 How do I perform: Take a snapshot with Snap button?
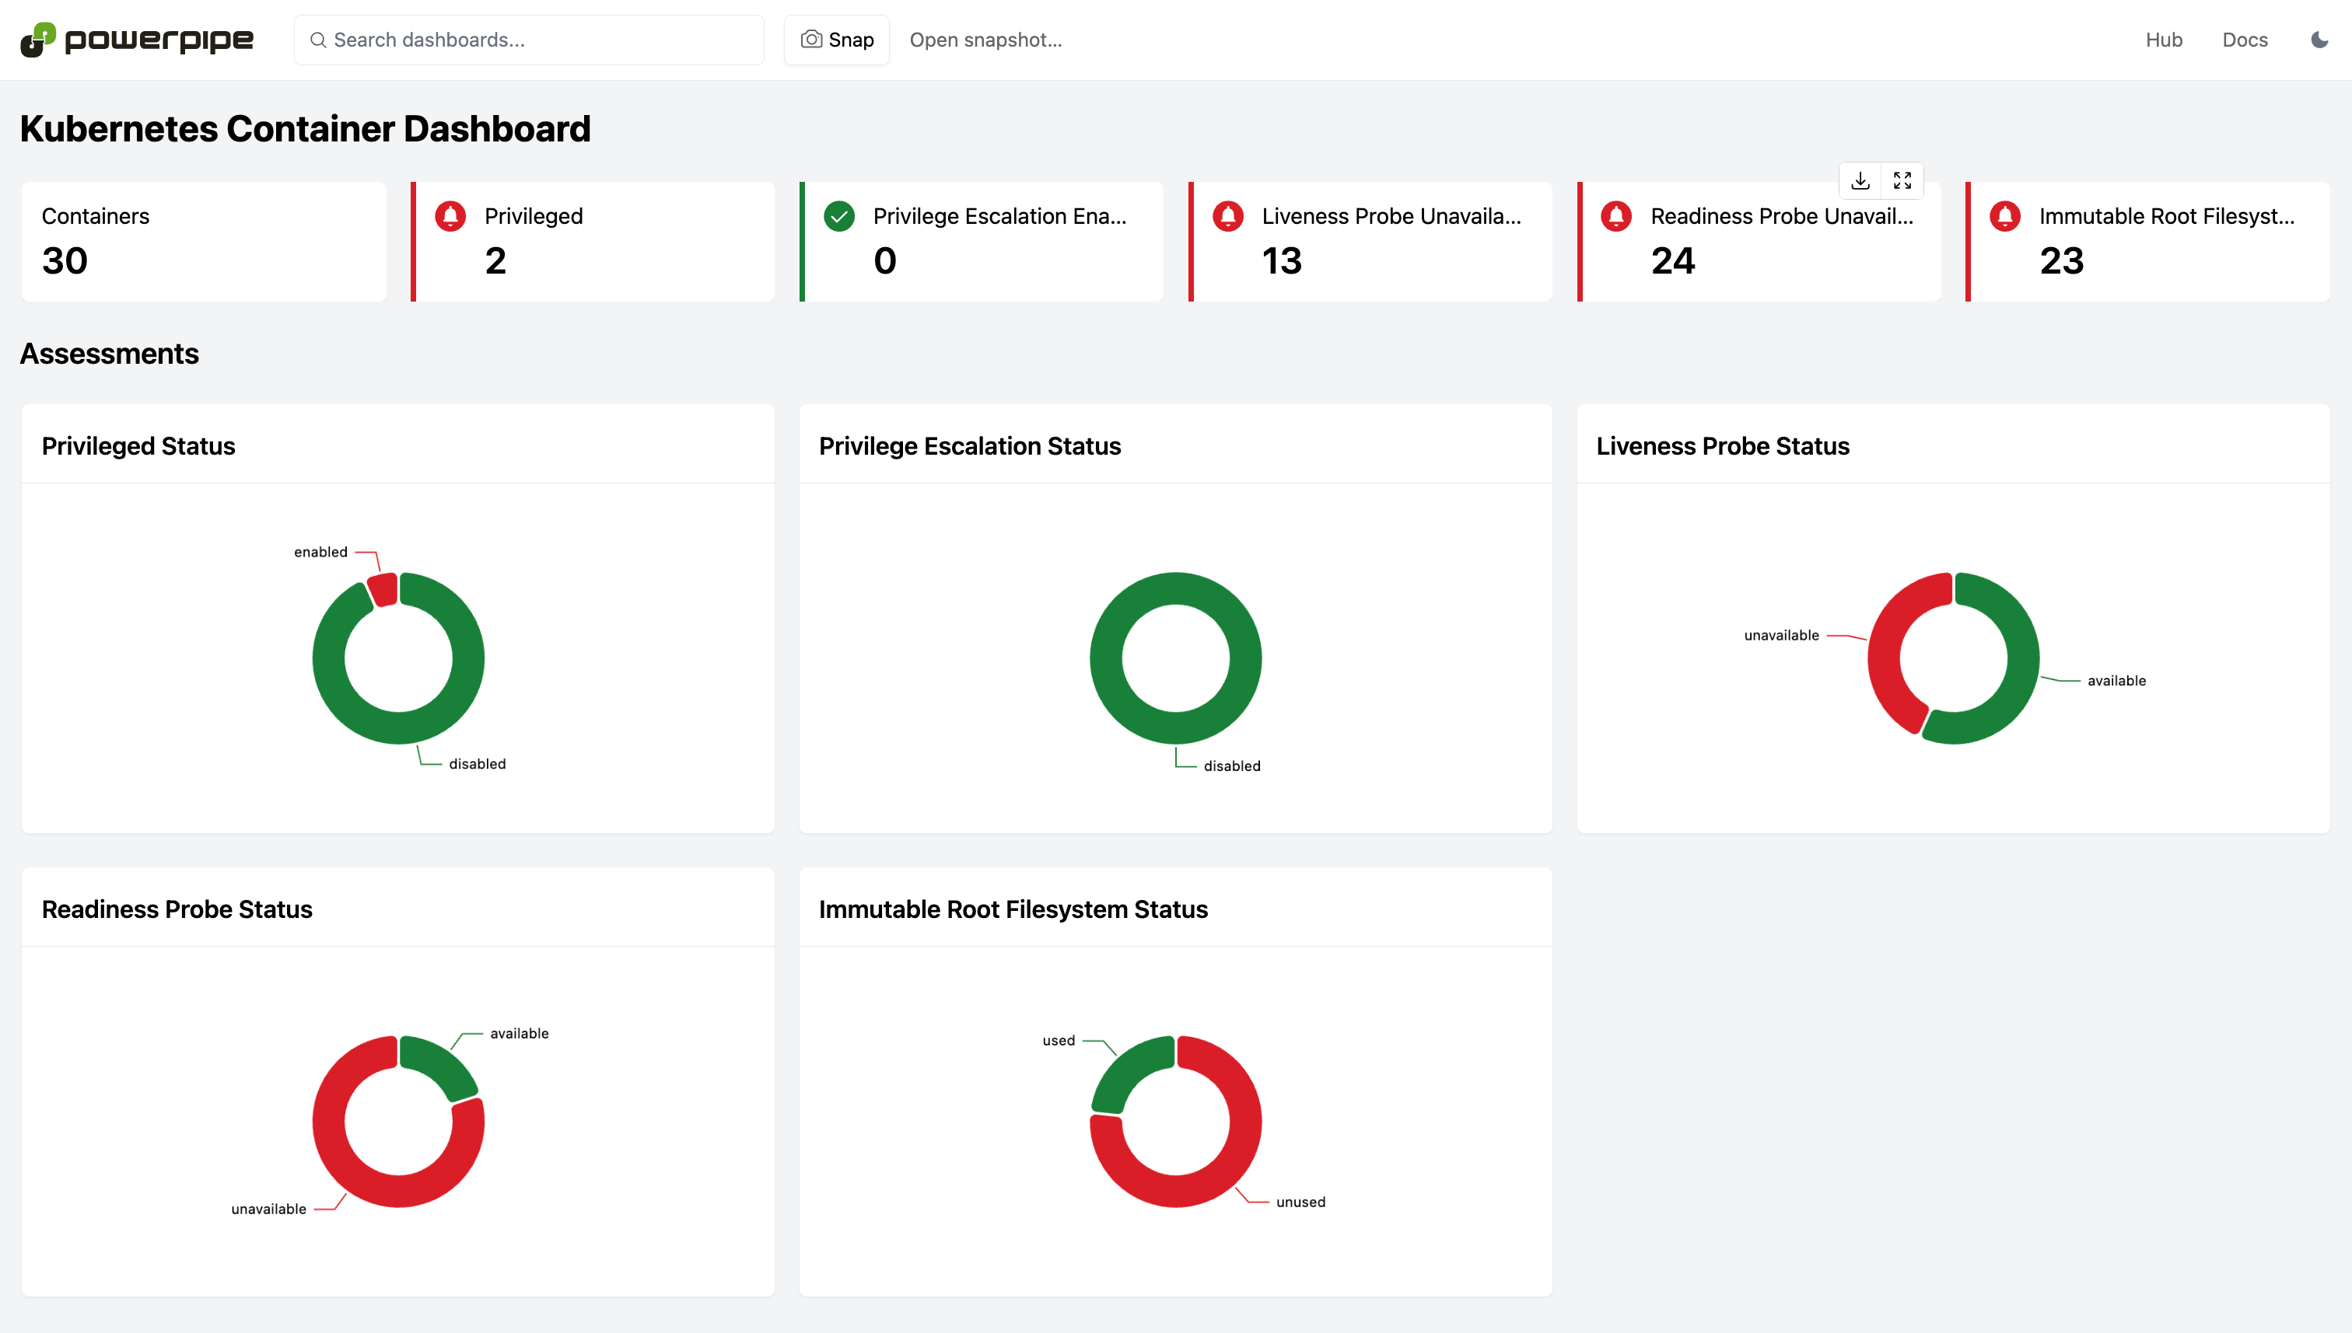pyautogui.click(x=837, y=40)
